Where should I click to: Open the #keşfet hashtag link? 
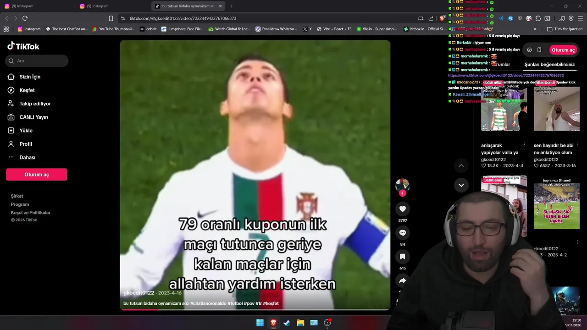click(271, 303)
